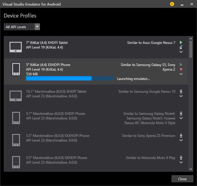The width and height of the screenshot is (197, 186).
Task: Click the play icon for 5" KitKat Phone
Action: tap(181, 65)
